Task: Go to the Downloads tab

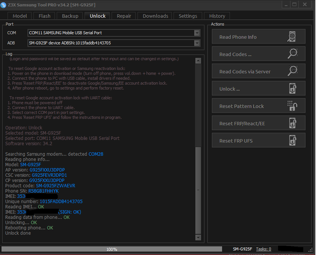Action: pos(155,16)
